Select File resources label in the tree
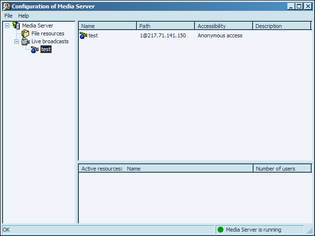Image resolution: width=315 pixels, height=236 pixels. [48, 33]
